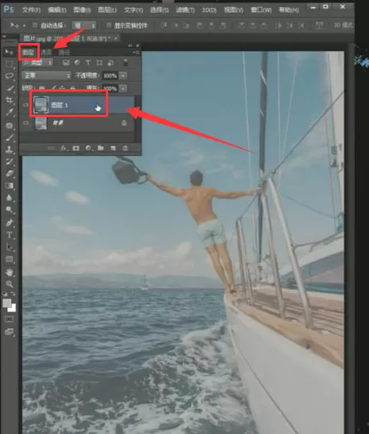Screen dimensions: 369x434
Task: Hide 图层 1 layer eye icon
Action: click(x=25, y=105)
